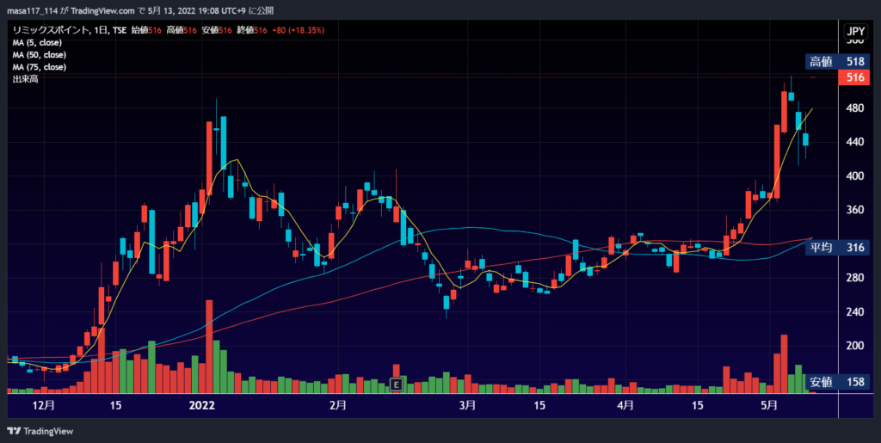
Task: Click the MA (5, close) indicator legend
Action: click(37, 43)
